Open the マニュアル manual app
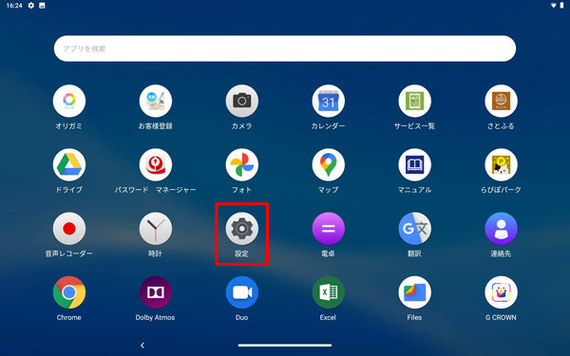 pyautogui.click(x=415, y=165)
